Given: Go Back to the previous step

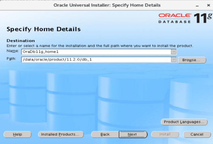Looking at the screenshot, I should pyautogui.click(x=105, y=135).
